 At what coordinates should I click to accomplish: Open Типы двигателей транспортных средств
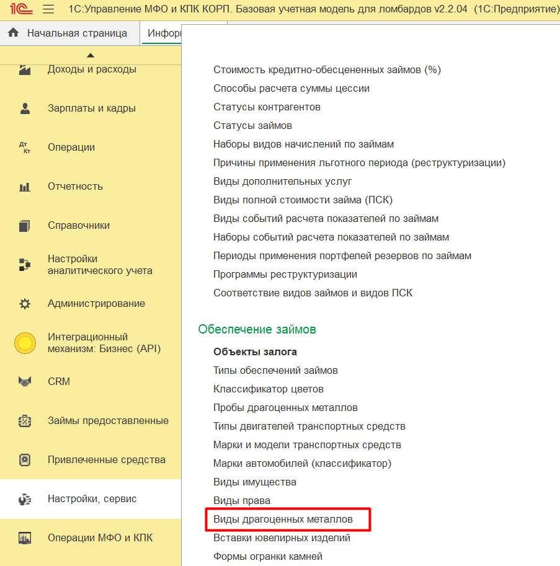pos(309,427)
